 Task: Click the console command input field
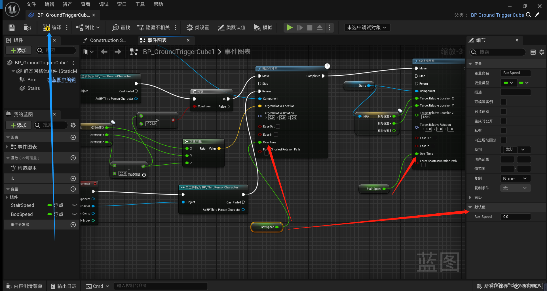161,286
